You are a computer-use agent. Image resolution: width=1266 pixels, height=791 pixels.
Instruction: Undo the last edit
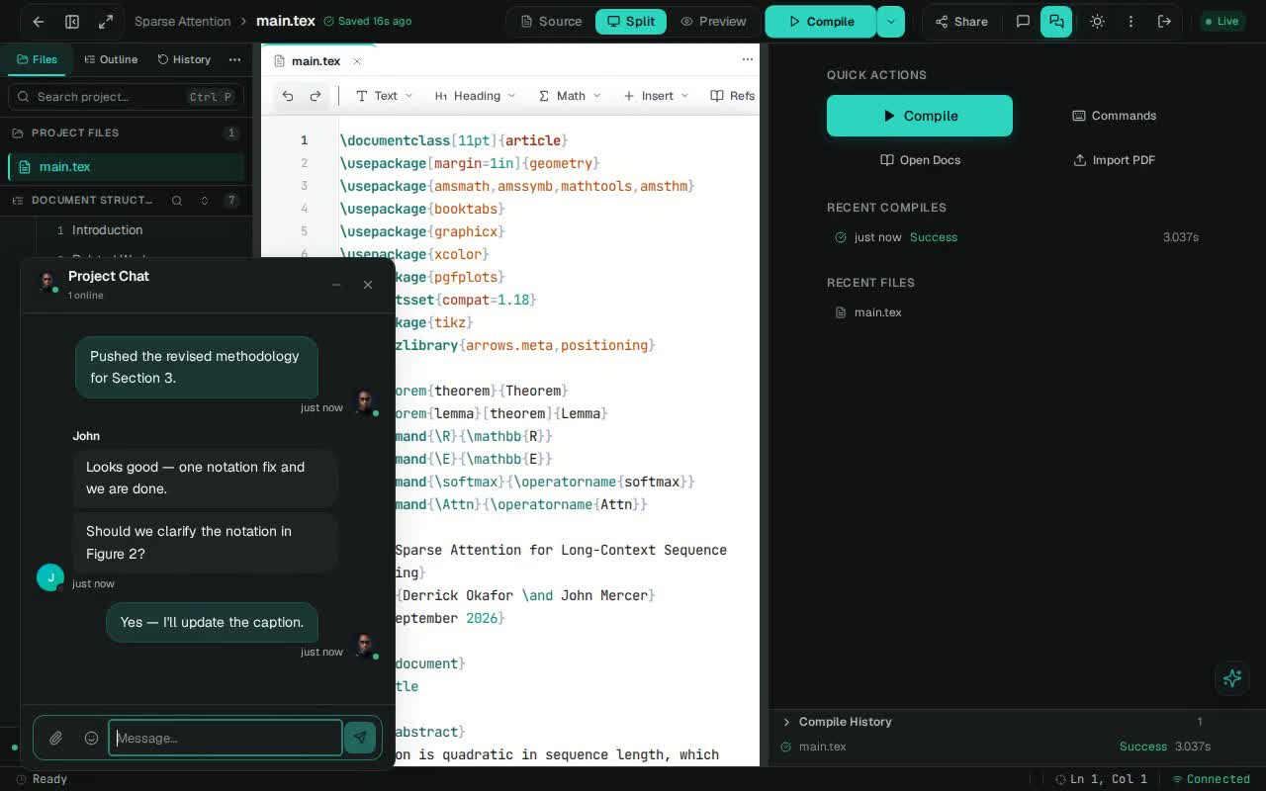[x=288, y=96]
